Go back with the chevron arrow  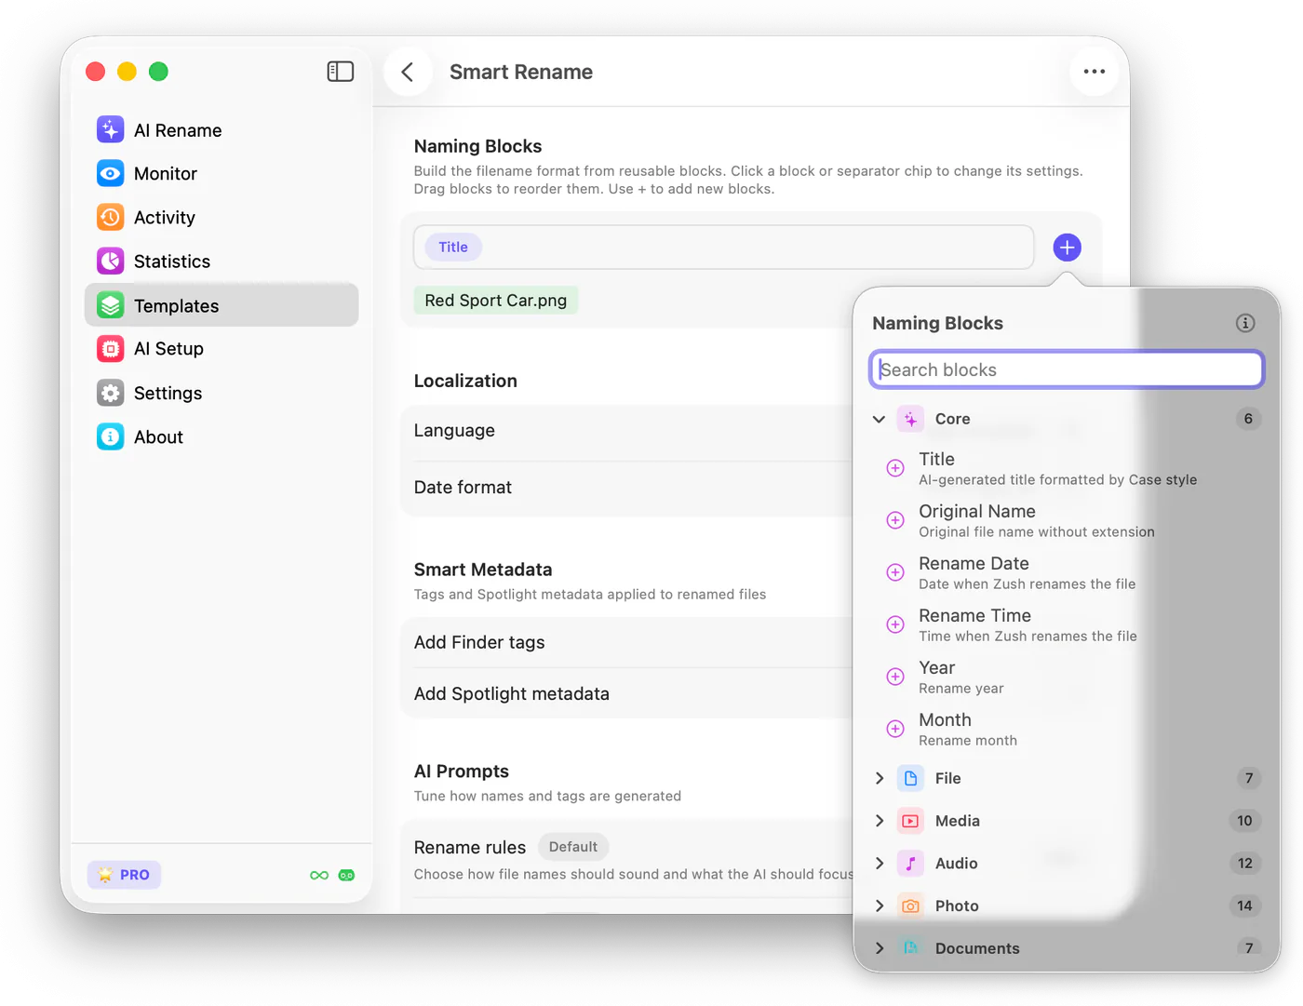tap(408, 72)
